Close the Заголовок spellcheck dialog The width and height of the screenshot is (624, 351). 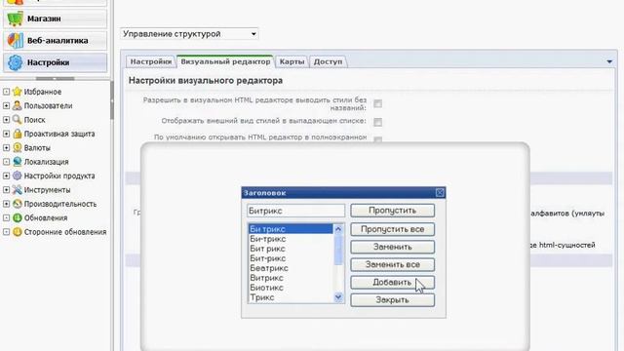(440, 193)
